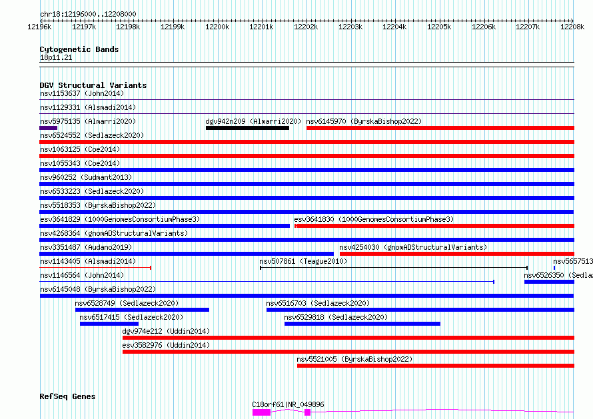Click the 12203k ruler label
The image size is (593, 419).
351,27
